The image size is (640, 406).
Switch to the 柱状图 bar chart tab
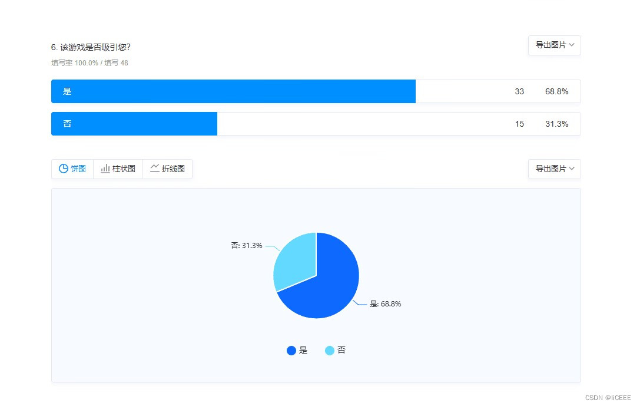118,169
